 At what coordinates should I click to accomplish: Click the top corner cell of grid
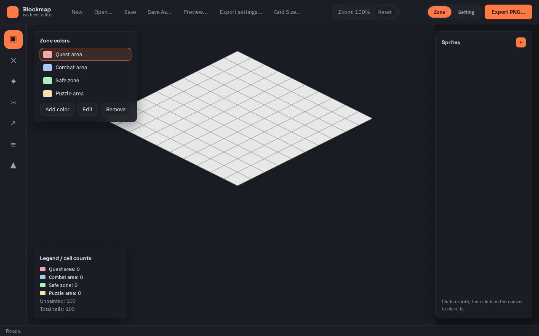(237, 58)
